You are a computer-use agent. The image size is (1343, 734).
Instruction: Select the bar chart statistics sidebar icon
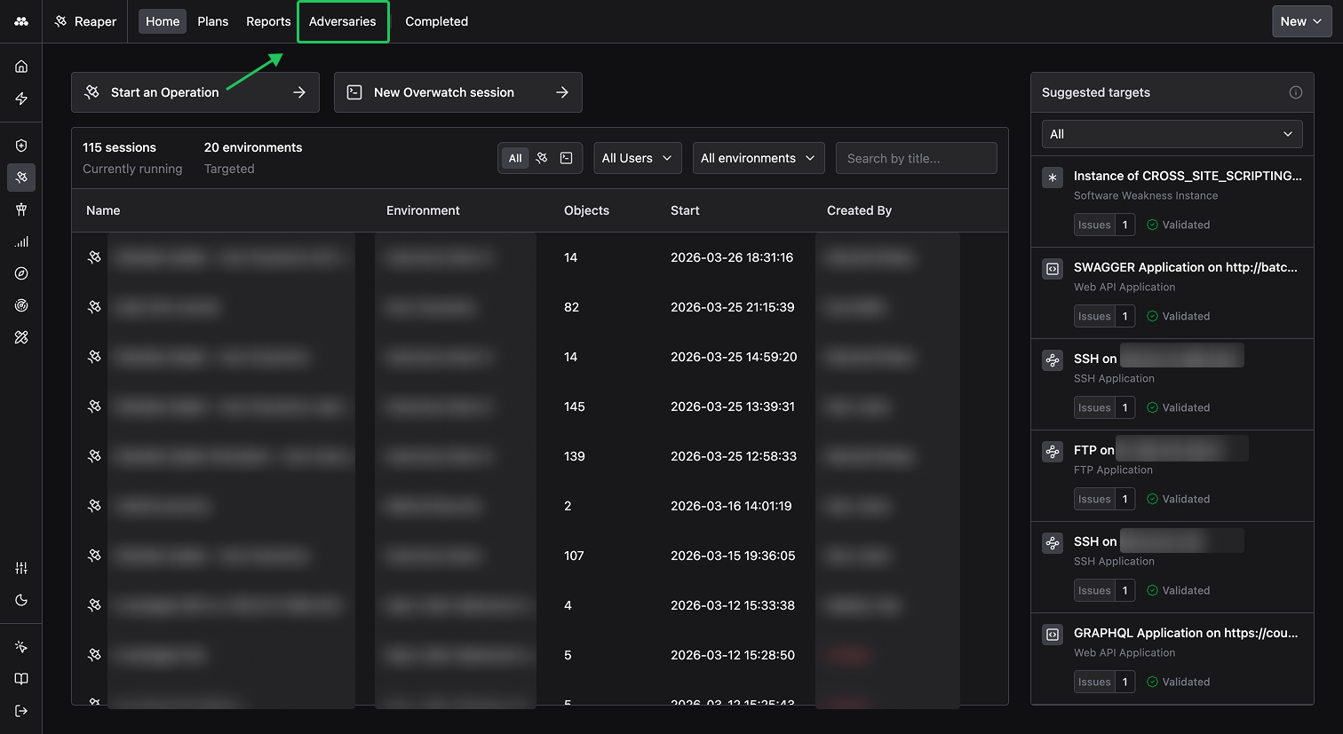(x=20, y=241)
